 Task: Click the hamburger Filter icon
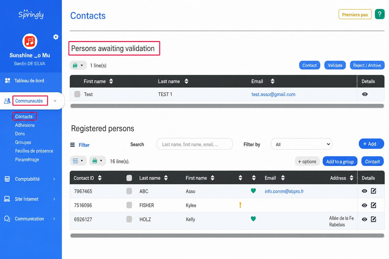(x=72, y=145)
